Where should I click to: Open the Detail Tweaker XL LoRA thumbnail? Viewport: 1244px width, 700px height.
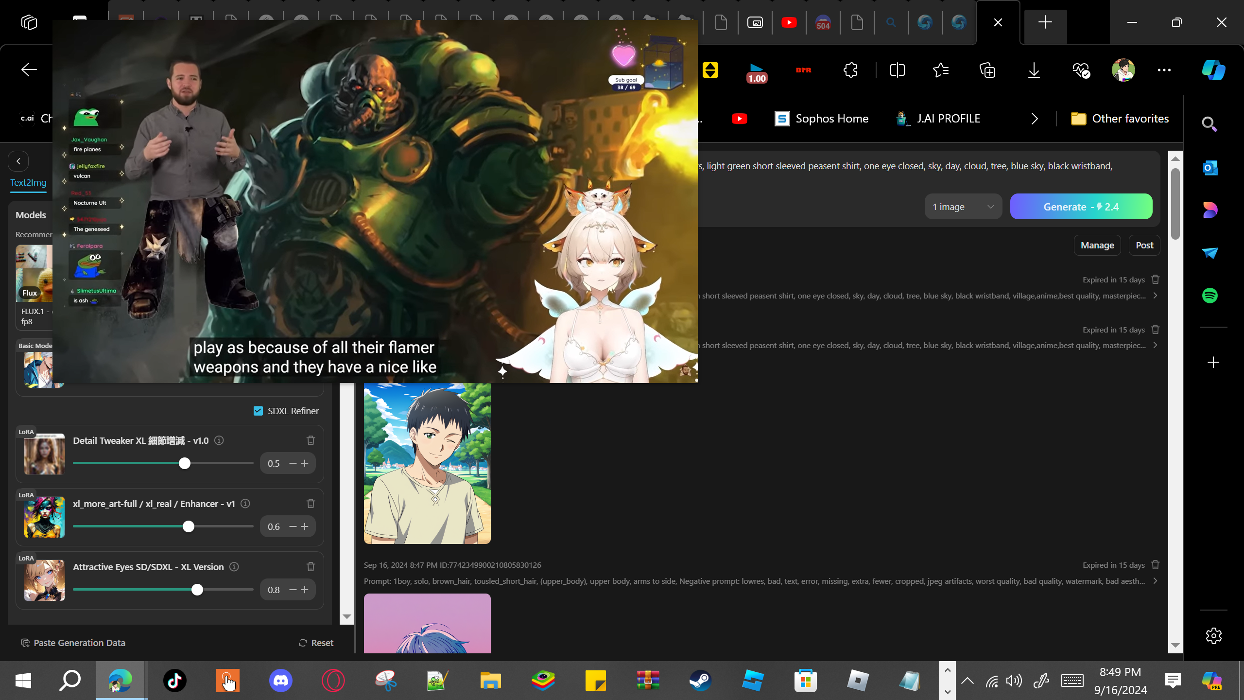[44, 454]
